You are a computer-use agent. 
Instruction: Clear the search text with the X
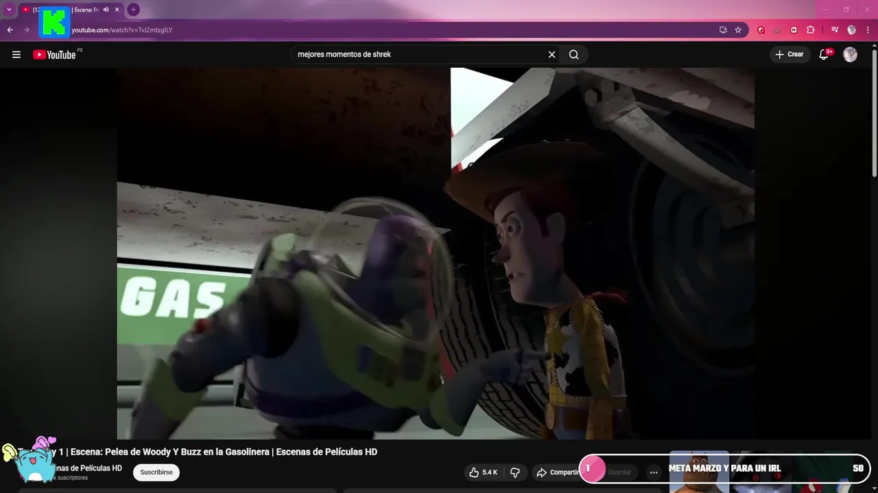pos(551,55)
